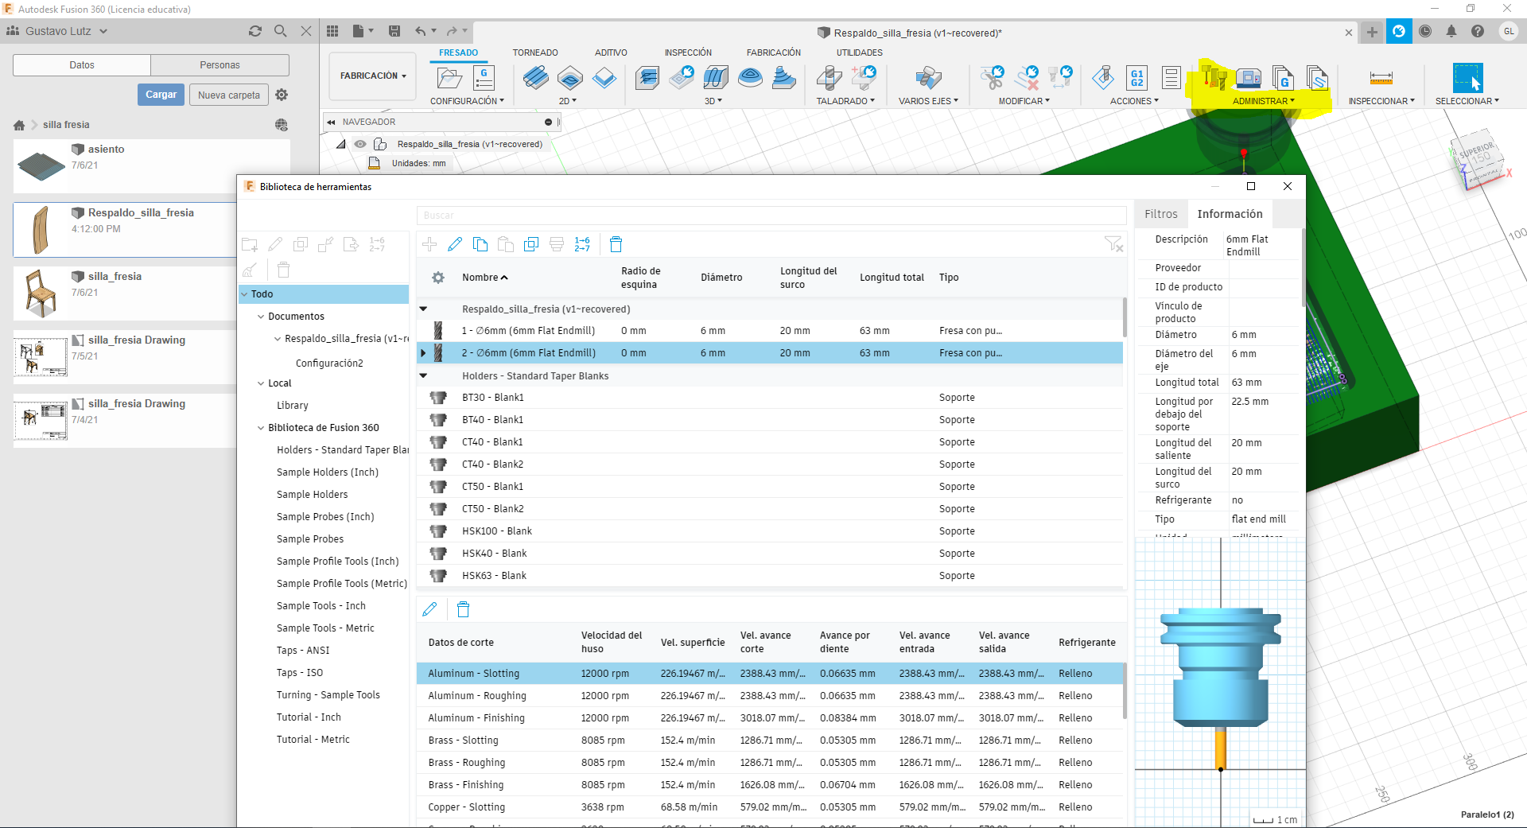Select tool 1 - ∅6mm Flat Endmill row
Viewport: 1527px width, 828px height.
coord(770,331)
